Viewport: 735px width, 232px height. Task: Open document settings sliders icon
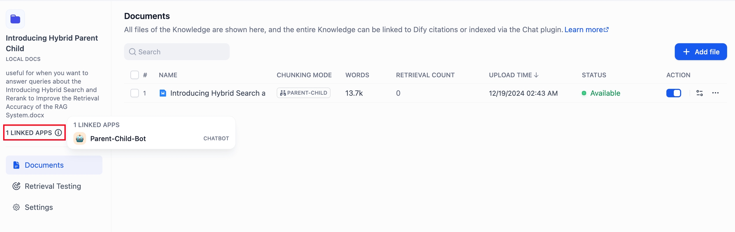(x=700, y=93)
